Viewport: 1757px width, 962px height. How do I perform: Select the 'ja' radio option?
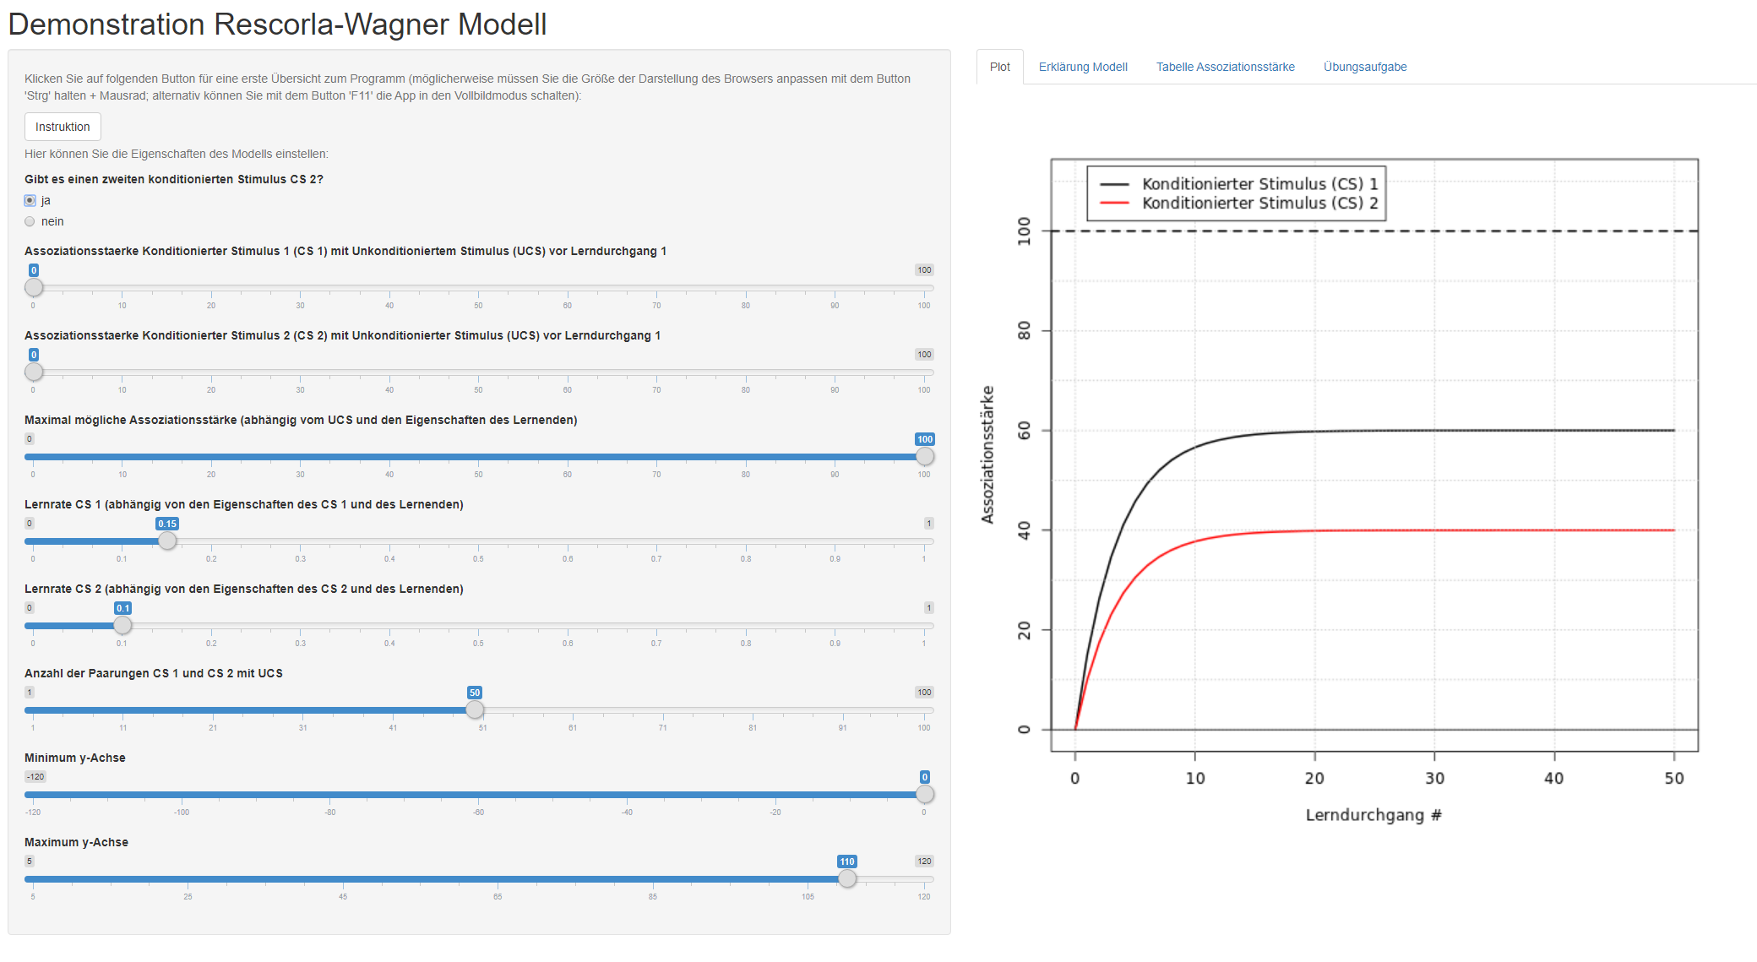[x=30, y=201]
